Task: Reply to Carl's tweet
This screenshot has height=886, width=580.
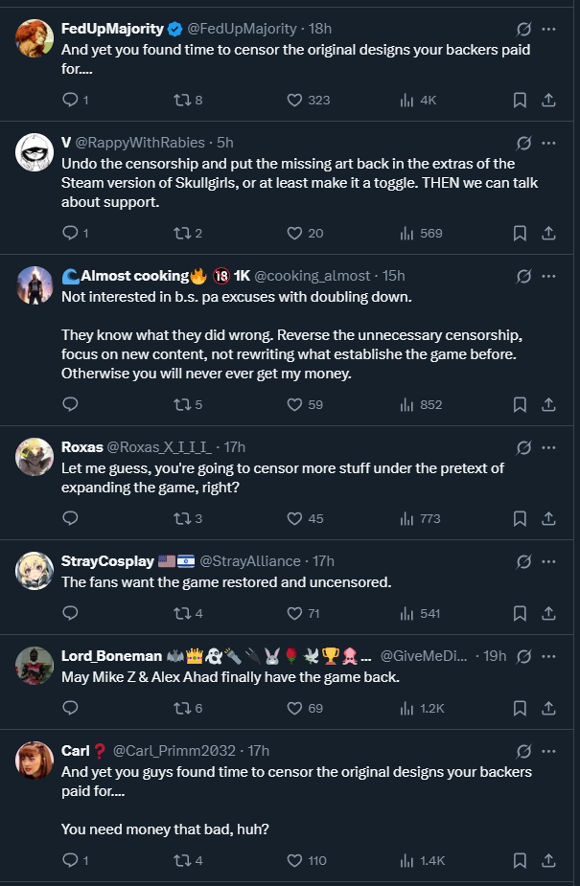Action: [x=70, y=860]
